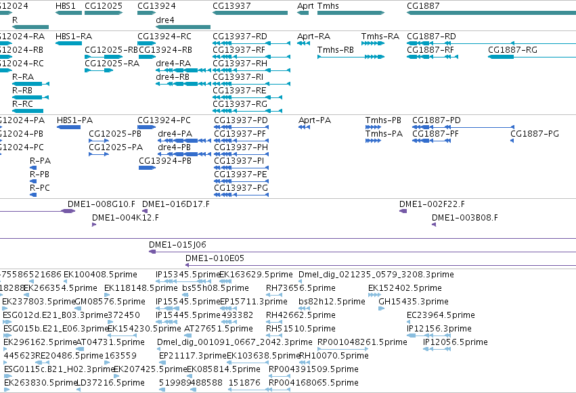Select transcript CG13937-RH
This screenshot has height=393, width=576.
pos(252,70)
